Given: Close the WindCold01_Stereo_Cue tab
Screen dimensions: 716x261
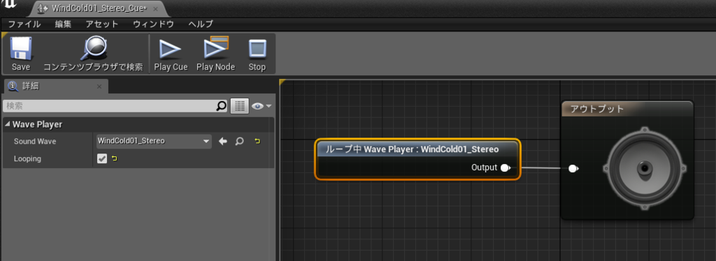Looking at the screenshot, I should (x=156, y=8).
